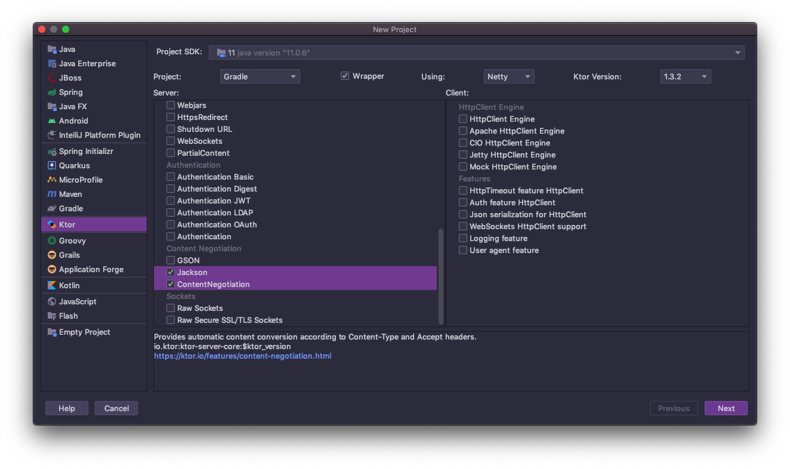This screenshot has width=790, height=469.
Task: Click Jetty HttpClient Engine label
Action: [x=513, y=155]
